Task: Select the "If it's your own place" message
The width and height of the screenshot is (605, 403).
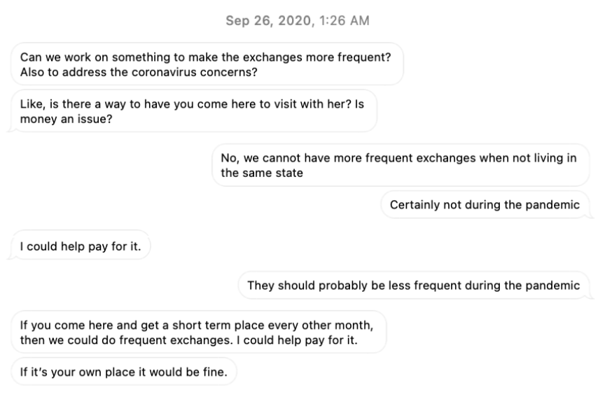Action: (x=123, y=372)
